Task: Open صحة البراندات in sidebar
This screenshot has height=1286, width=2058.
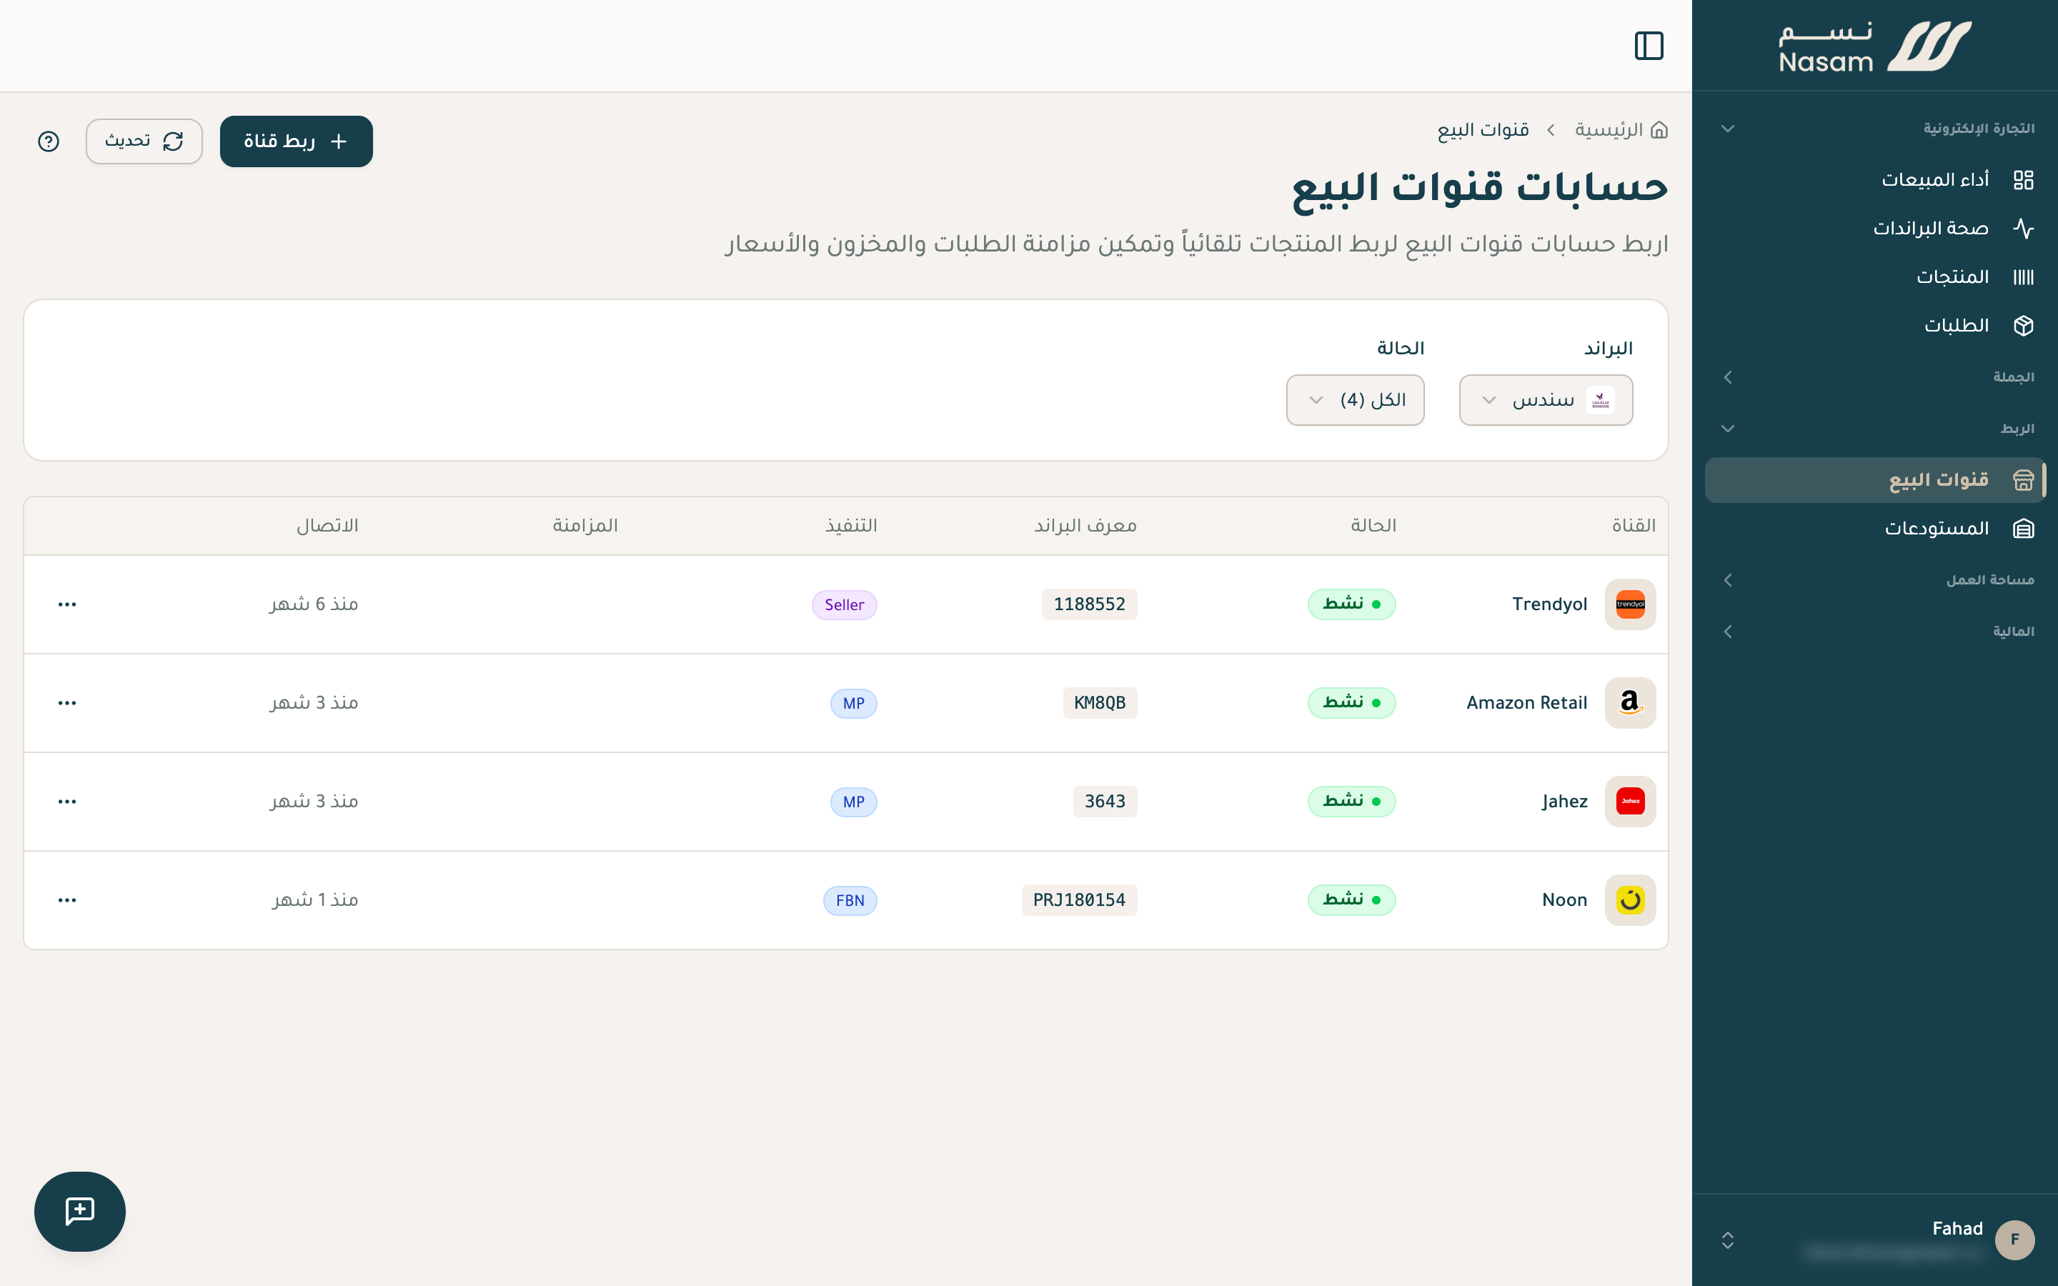Action: pos(1874,228)
